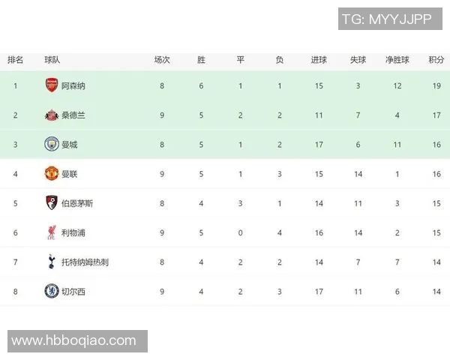Click the Chelsea club crest

click(51, 291)
